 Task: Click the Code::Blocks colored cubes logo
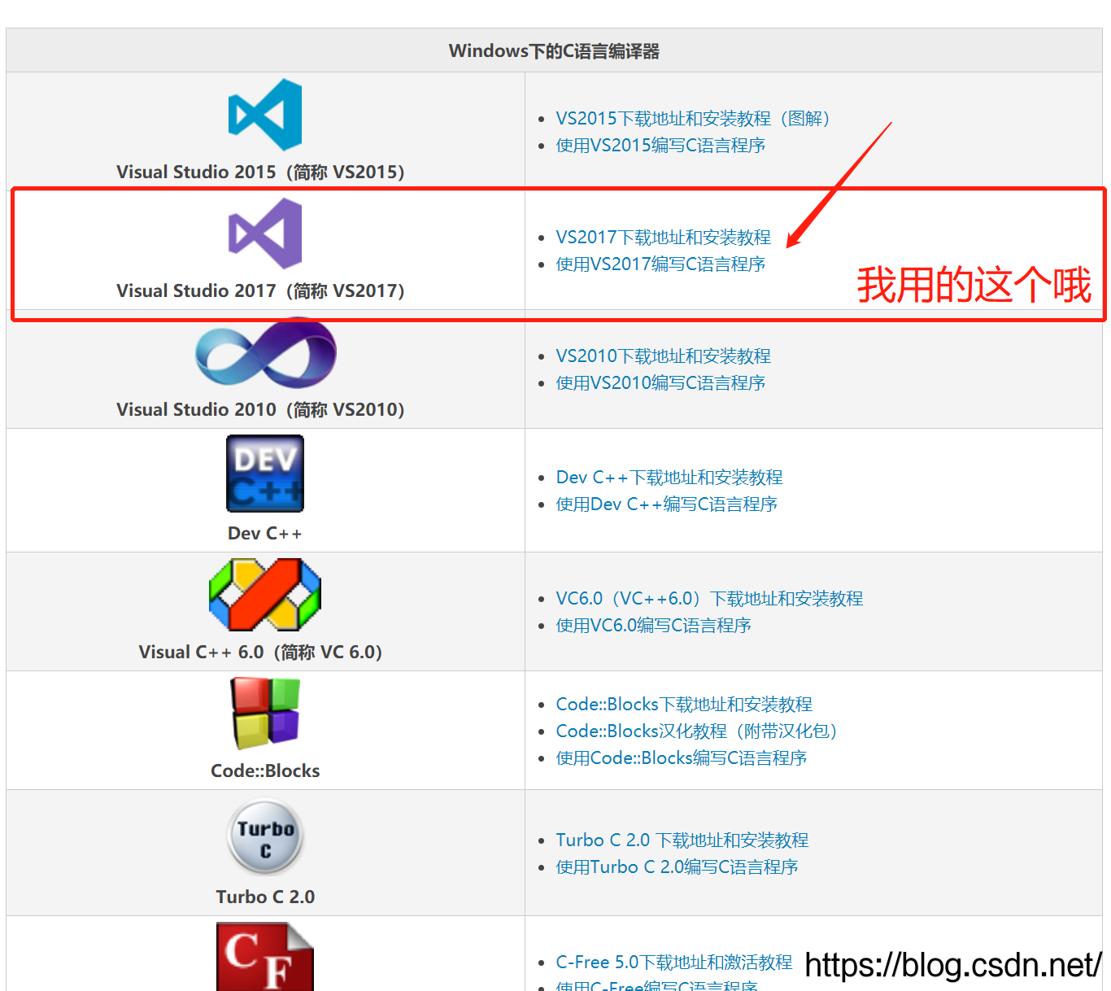pos(265,714)
